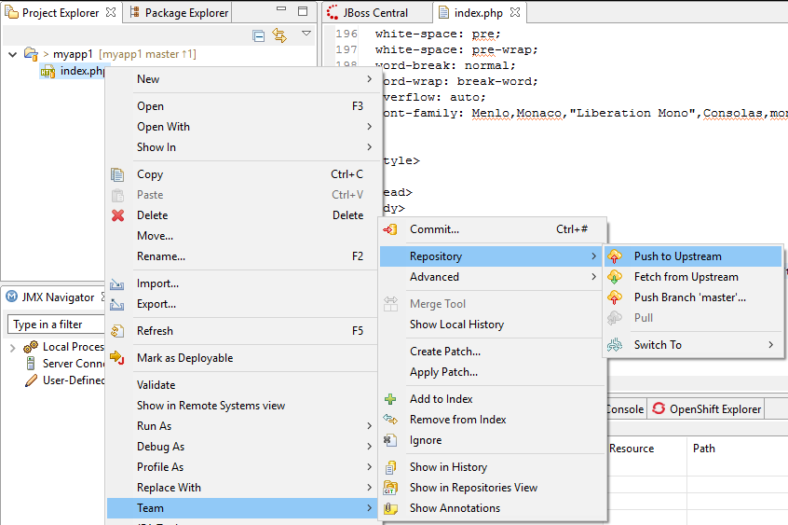Open Project Explorer view menu arrow
Viewport: 788px width, 525px height.
[306, 34]
